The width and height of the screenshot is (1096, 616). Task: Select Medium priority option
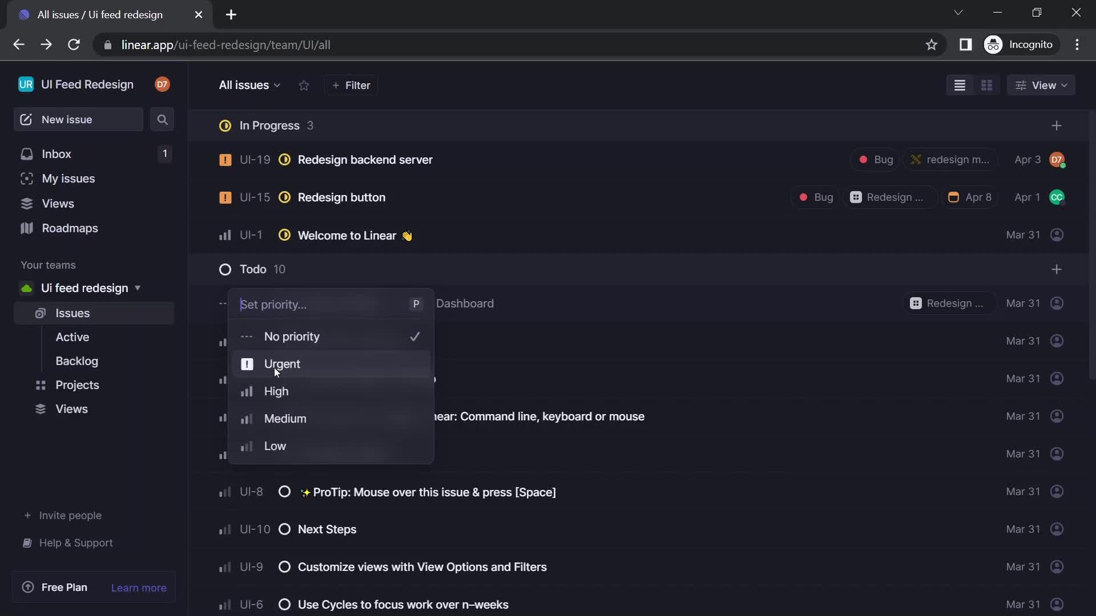[284, 418]
